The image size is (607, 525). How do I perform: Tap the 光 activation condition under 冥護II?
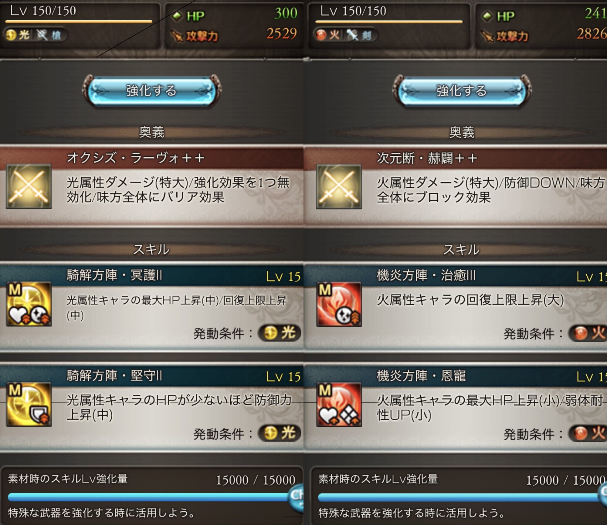click(x=279, y=333)
